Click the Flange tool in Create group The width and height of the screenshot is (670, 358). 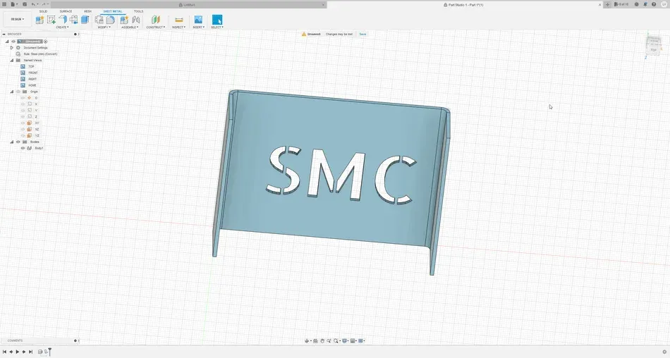[x=62, y=20]
